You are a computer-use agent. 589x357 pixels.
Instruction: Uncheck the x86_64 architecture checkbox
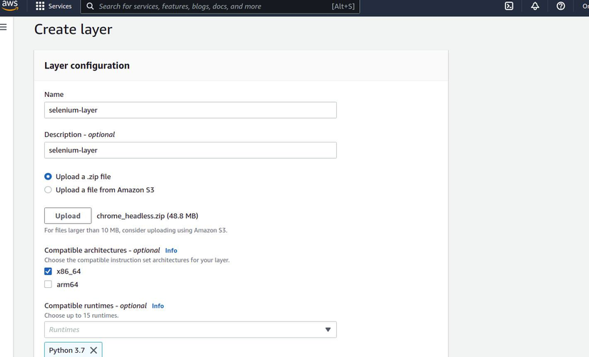point(48,271)
